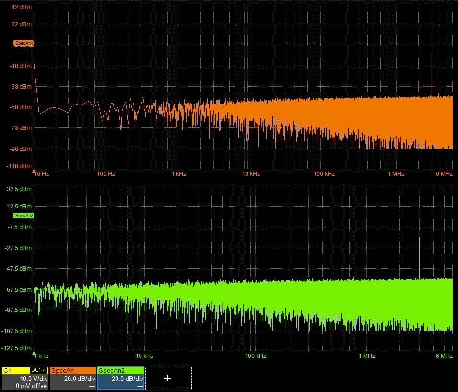Click the 22 dBm axis label
The image size is (458, 392).
coord(21,24)
